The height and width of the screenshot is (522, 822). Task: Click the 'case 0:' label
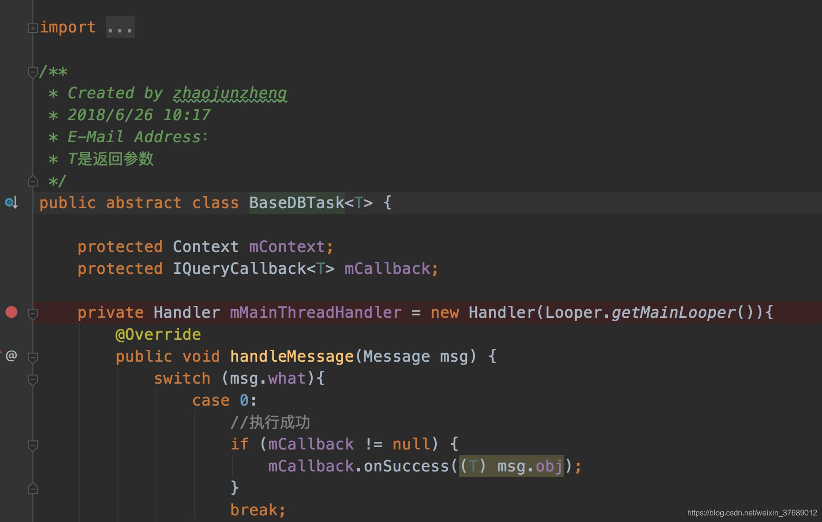(x=225, y=400)
